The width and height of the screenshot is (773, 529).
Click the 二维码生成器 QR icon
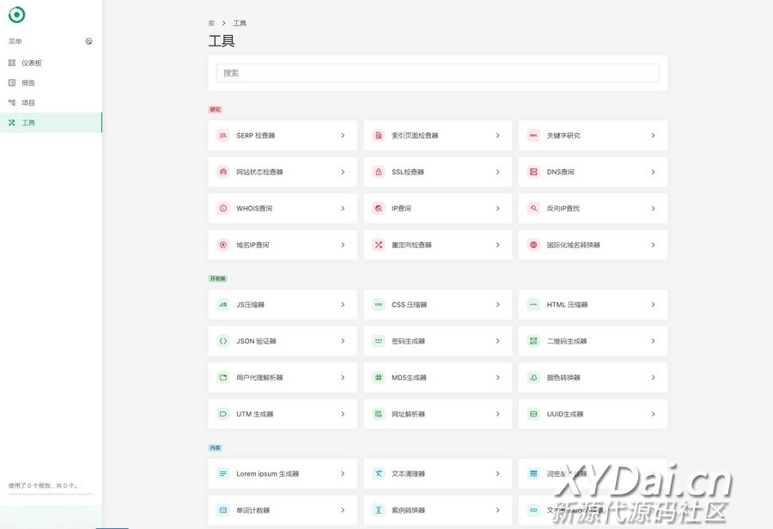(533, 341)
